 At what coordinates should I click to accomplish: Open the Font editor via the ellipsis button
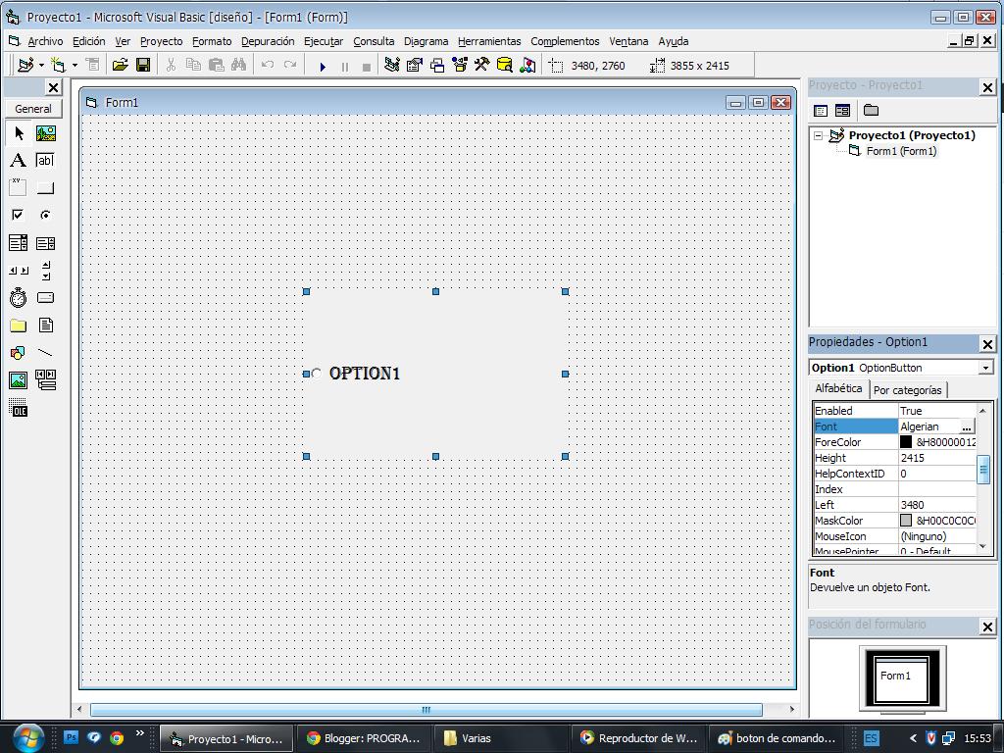click(x=967, y=426)
